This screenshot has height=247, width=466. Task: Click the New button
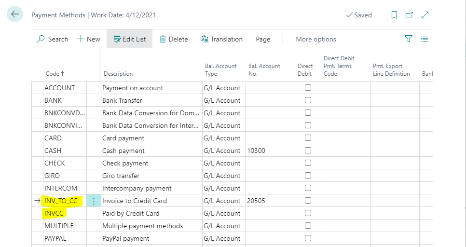pos(89,39)
